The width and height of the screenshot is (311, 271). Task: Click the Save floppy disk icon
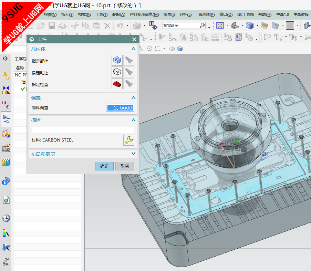point(52,25)
